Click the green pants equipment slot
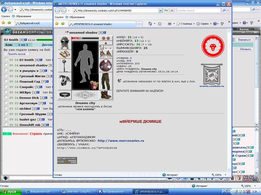This screenshot has height=195, width=261. coord(106,81)
